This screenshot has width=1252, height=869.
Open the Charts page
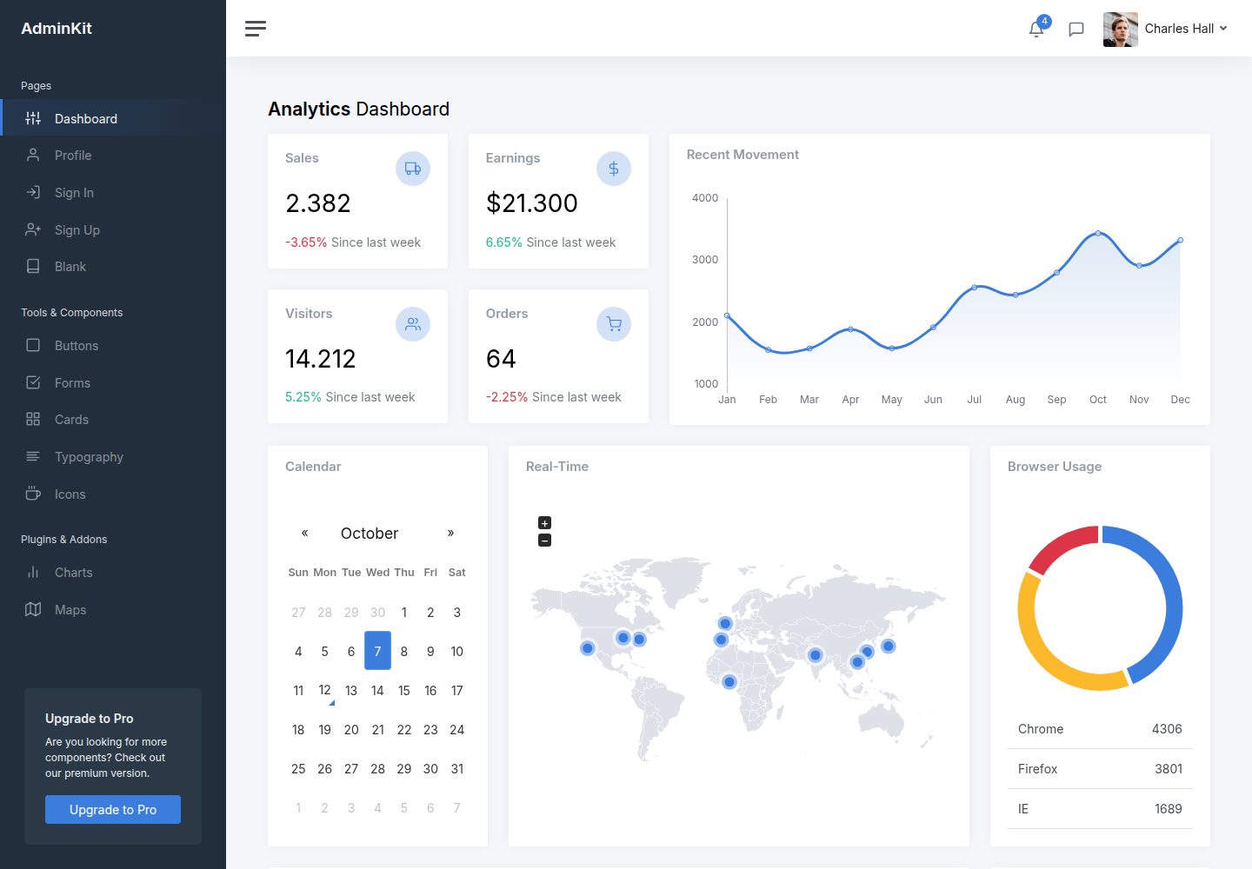tap(113, 572)
